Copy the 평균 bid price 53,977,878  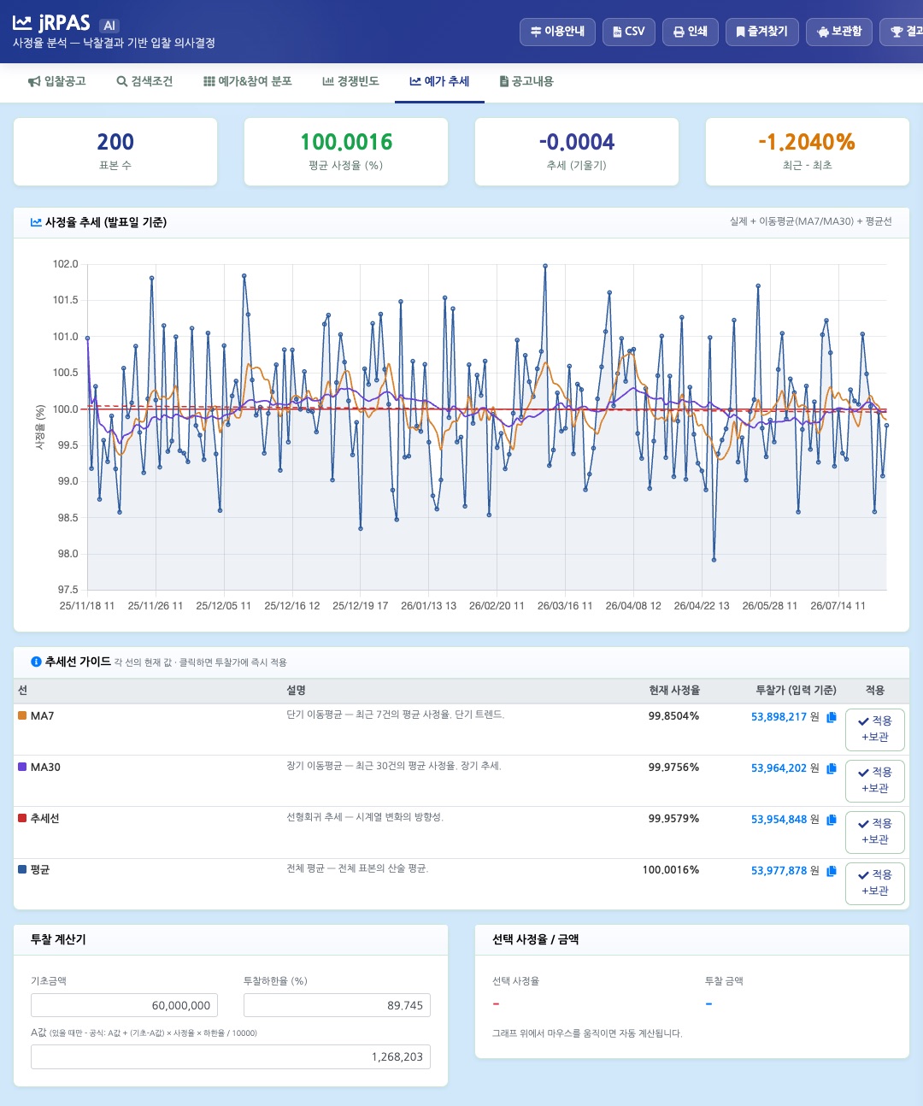tap(832, 871)
